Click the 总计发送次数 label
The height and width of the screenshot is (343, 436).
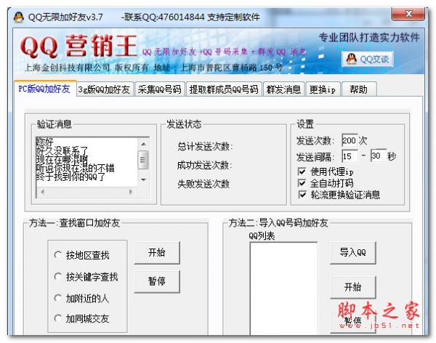click(x=205, y=146)
